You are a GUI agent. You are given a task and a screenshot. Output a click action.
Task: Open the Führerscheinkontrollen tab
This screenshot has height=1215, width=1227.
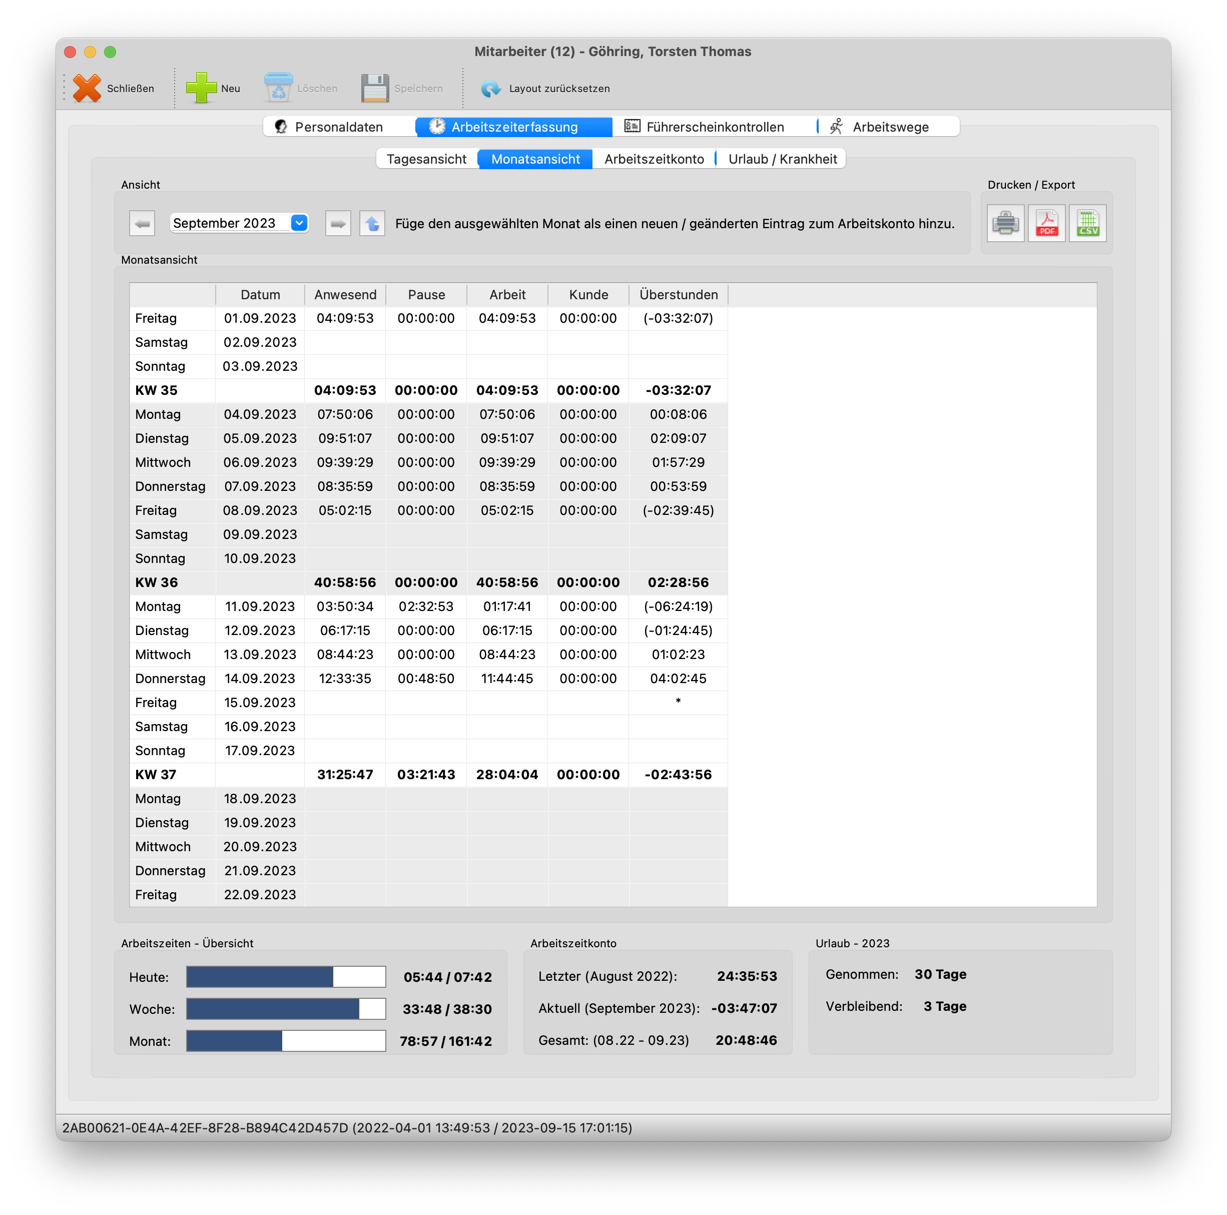coord(715,127)
